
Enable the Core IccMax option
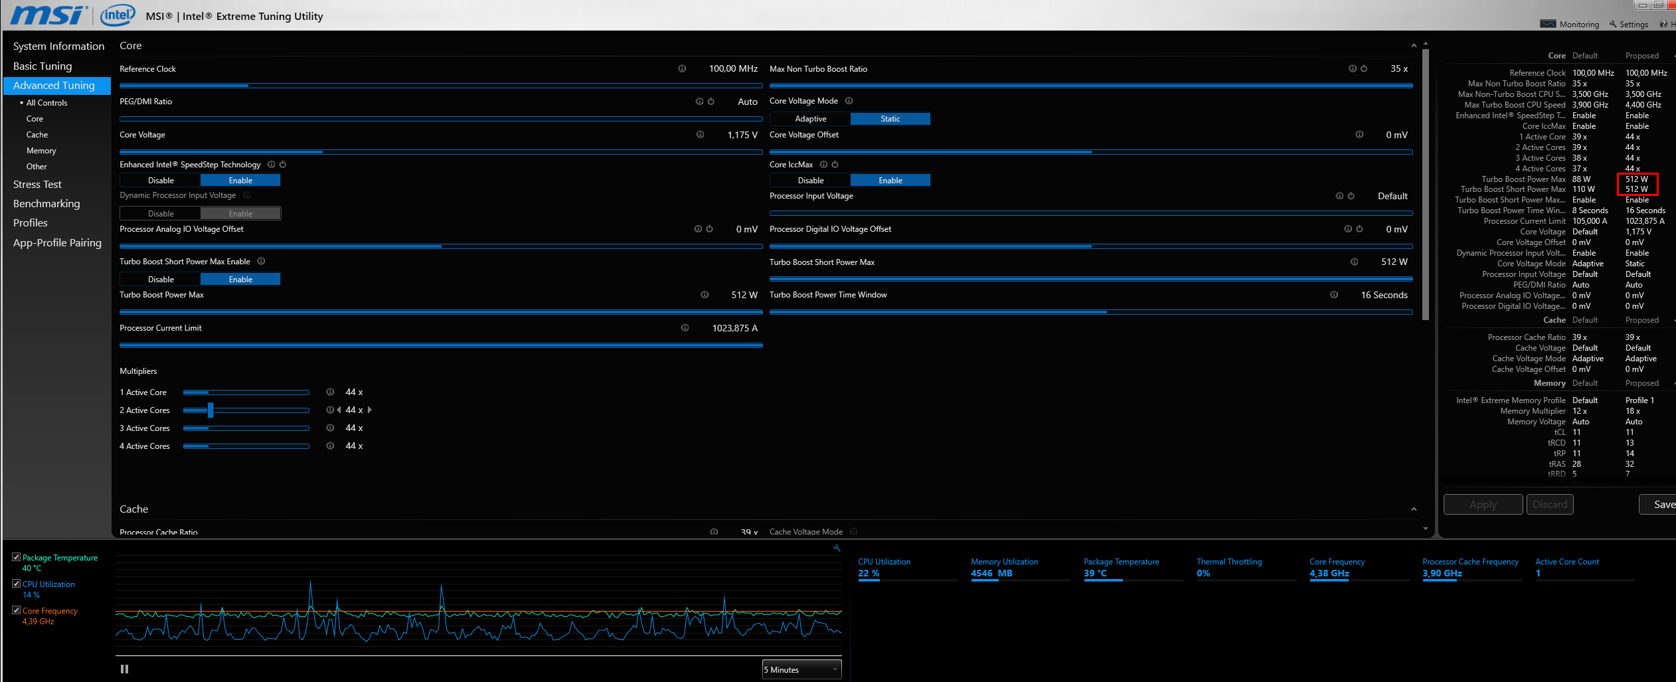click(x=890, y=181)
